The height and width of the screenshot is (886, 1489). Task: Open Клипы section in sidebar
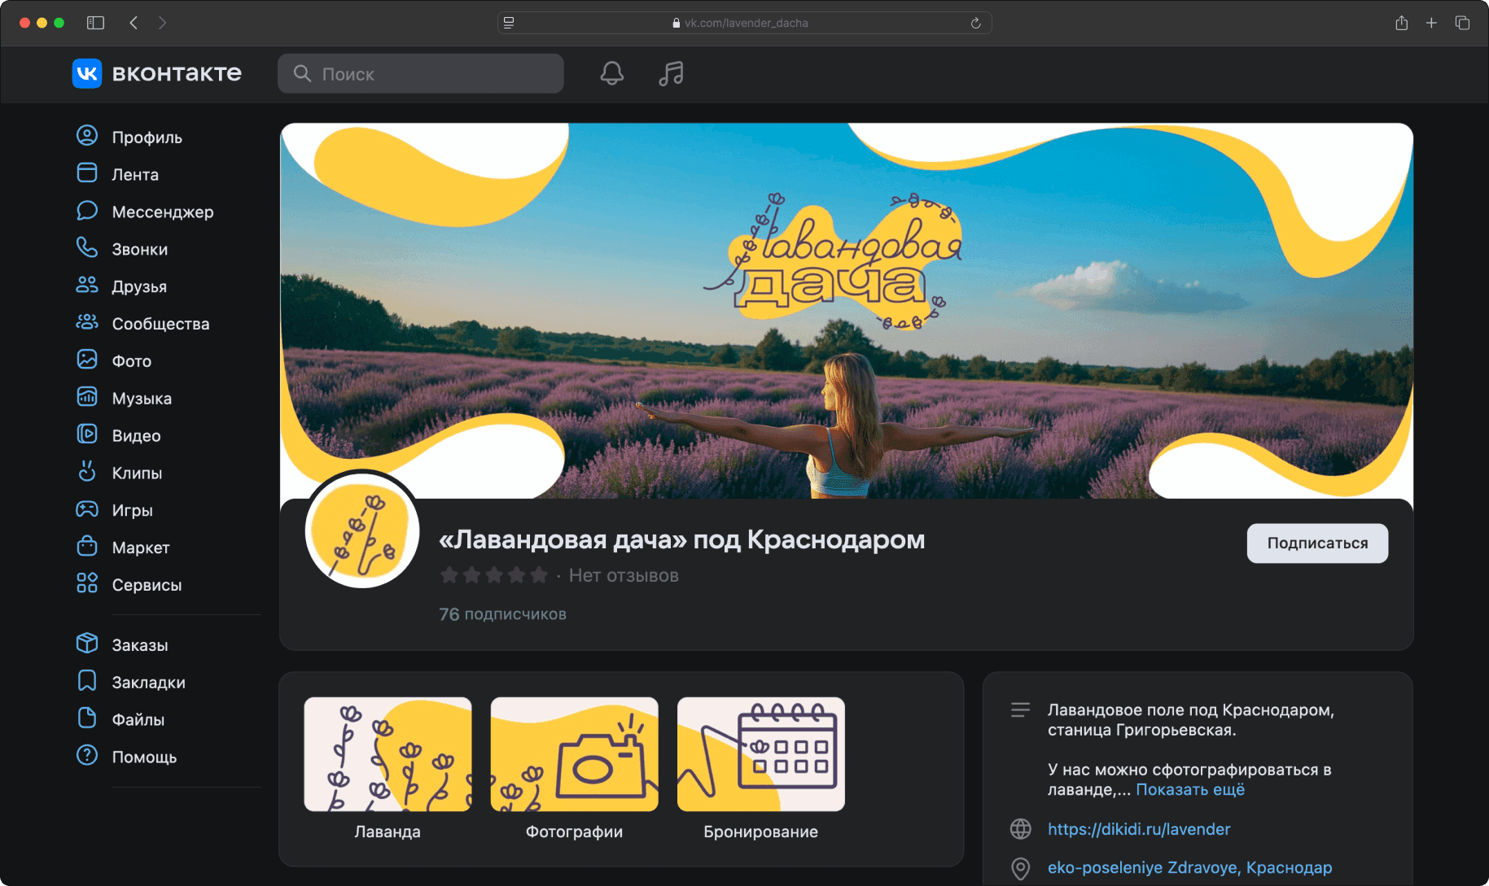click(137, 474)
